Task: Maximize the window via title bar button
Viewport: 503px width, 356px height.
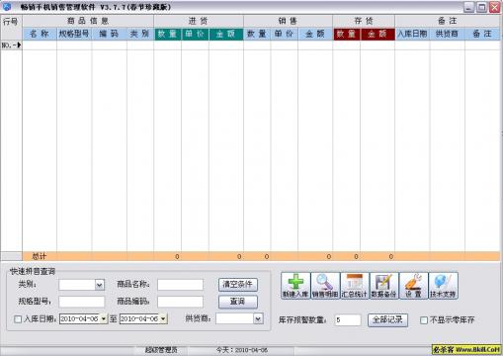Action: [481, 7]
